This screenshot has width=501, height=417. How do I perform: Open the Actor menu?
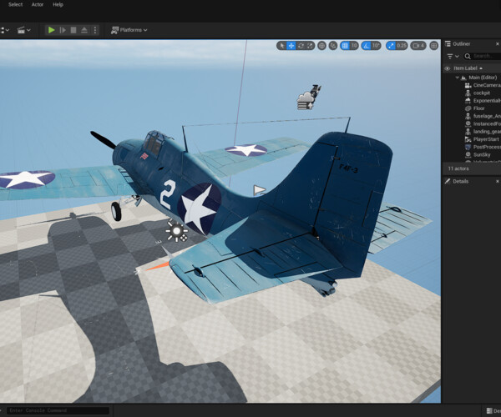[38, 4]
